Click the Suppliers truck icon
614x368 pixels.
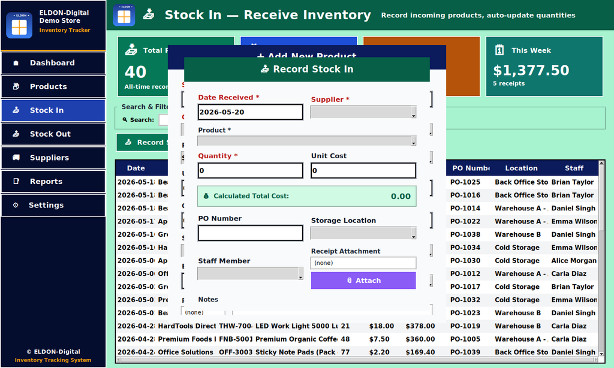[x=16, y=158]
